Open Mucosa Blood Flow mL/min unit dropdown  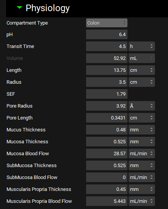[142, 153]
